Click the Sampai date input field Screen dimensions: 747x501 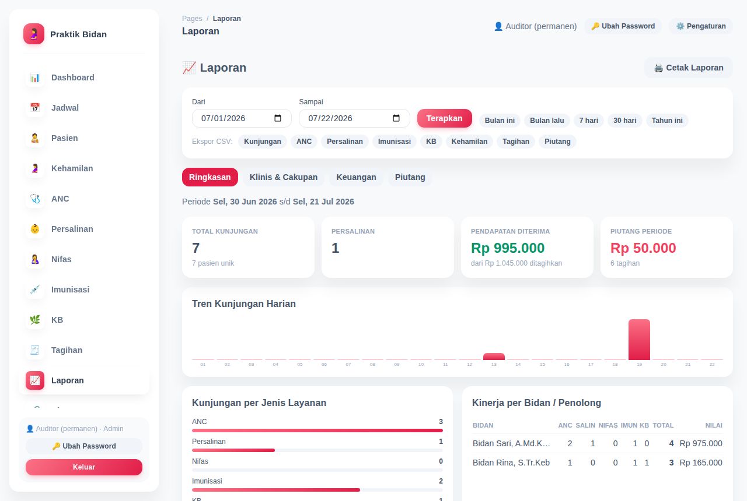pyautogui.click(x=354, y=118)
